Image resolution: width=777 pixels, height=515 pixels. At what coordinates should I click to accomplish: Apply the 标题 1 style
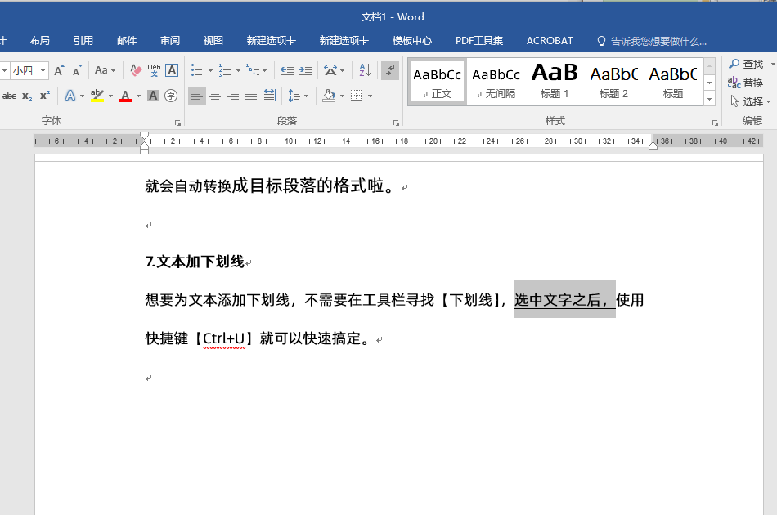(x=555, y=82)
